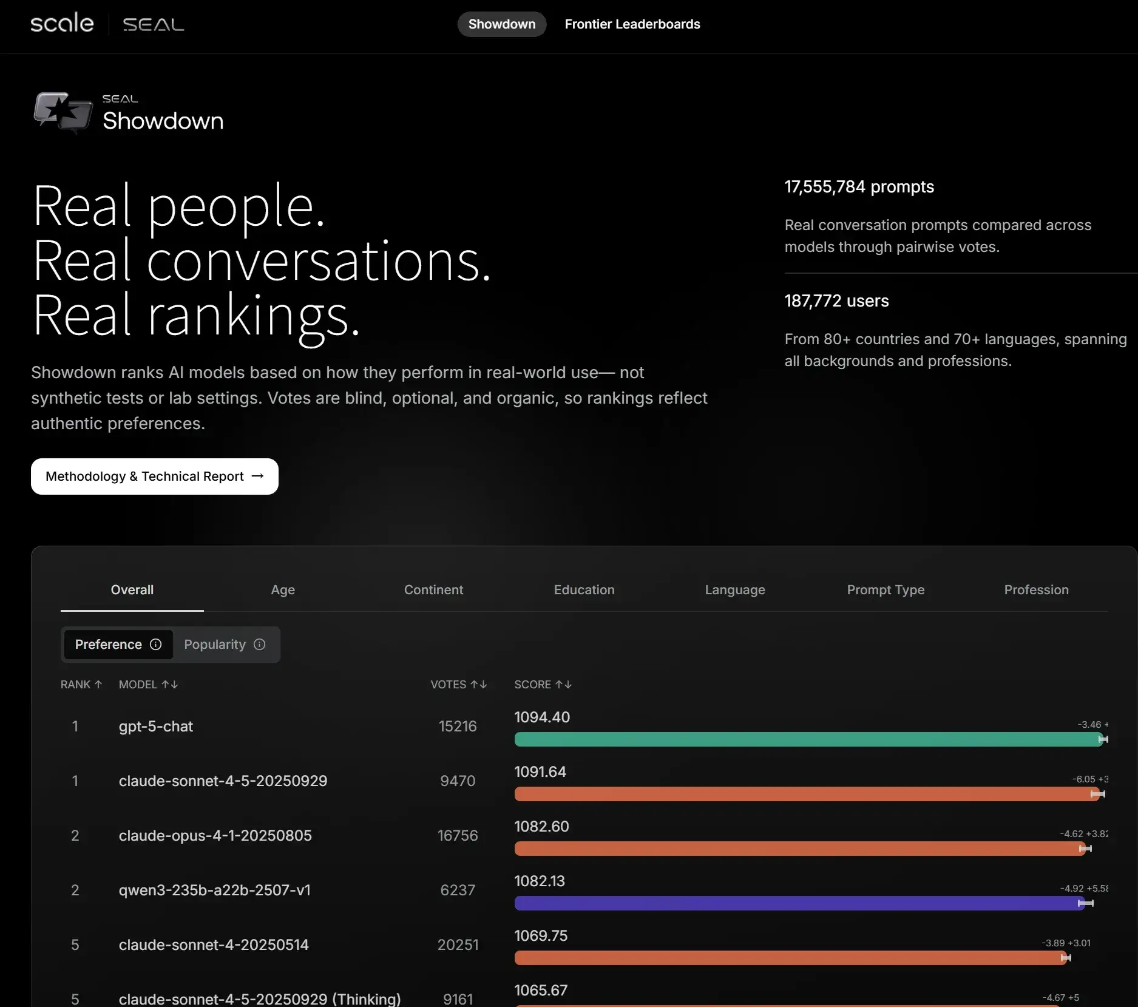Click the Scale logo in header
1138x1007 pixels.
[x=62, y=24]
